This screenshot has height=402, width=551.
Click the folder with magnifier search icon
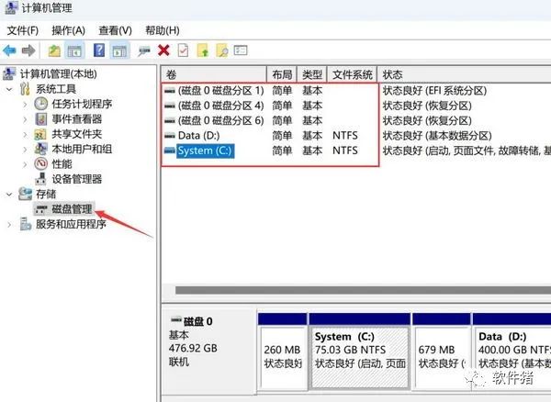222,50
